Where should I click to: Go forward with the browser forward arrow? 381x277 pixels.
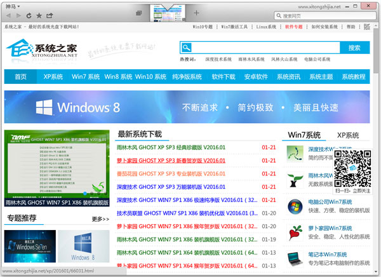pos(18,16)
